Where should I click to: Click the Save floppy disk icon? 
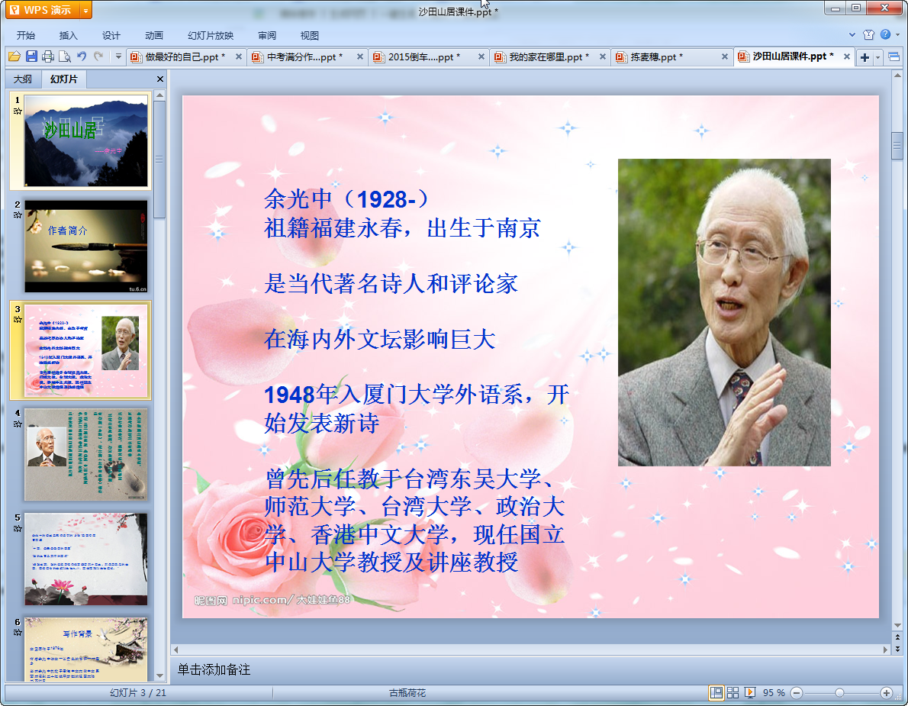31,56
